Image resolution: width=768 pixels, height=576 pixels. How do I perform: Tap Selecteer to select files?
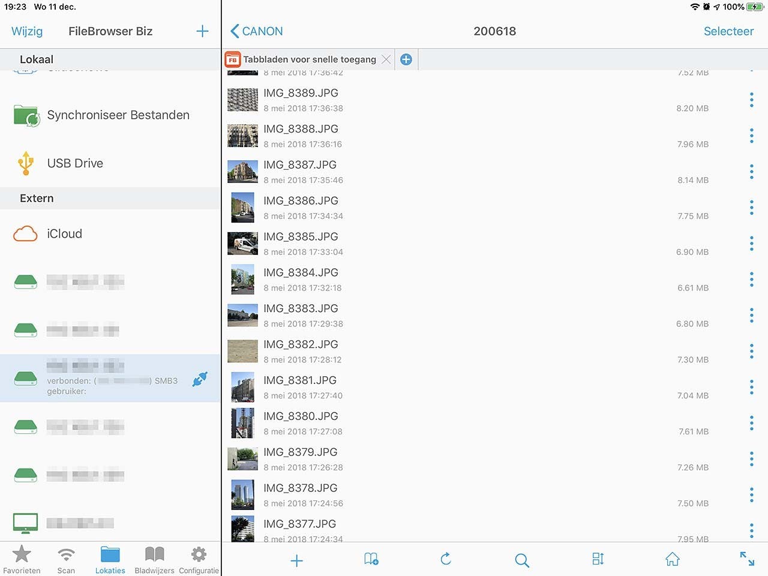tap(728, 31)
